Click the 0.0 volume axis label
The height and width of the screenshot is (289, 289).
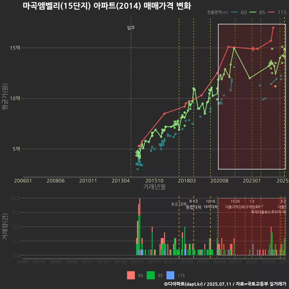(x=16, y=255)
